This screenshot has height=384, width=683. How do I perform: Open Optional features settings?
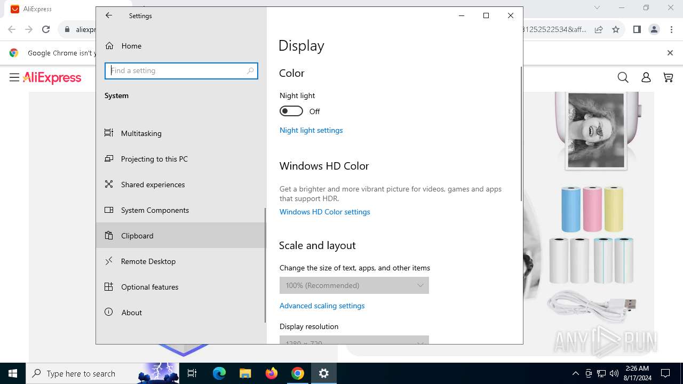pos(181,287)
